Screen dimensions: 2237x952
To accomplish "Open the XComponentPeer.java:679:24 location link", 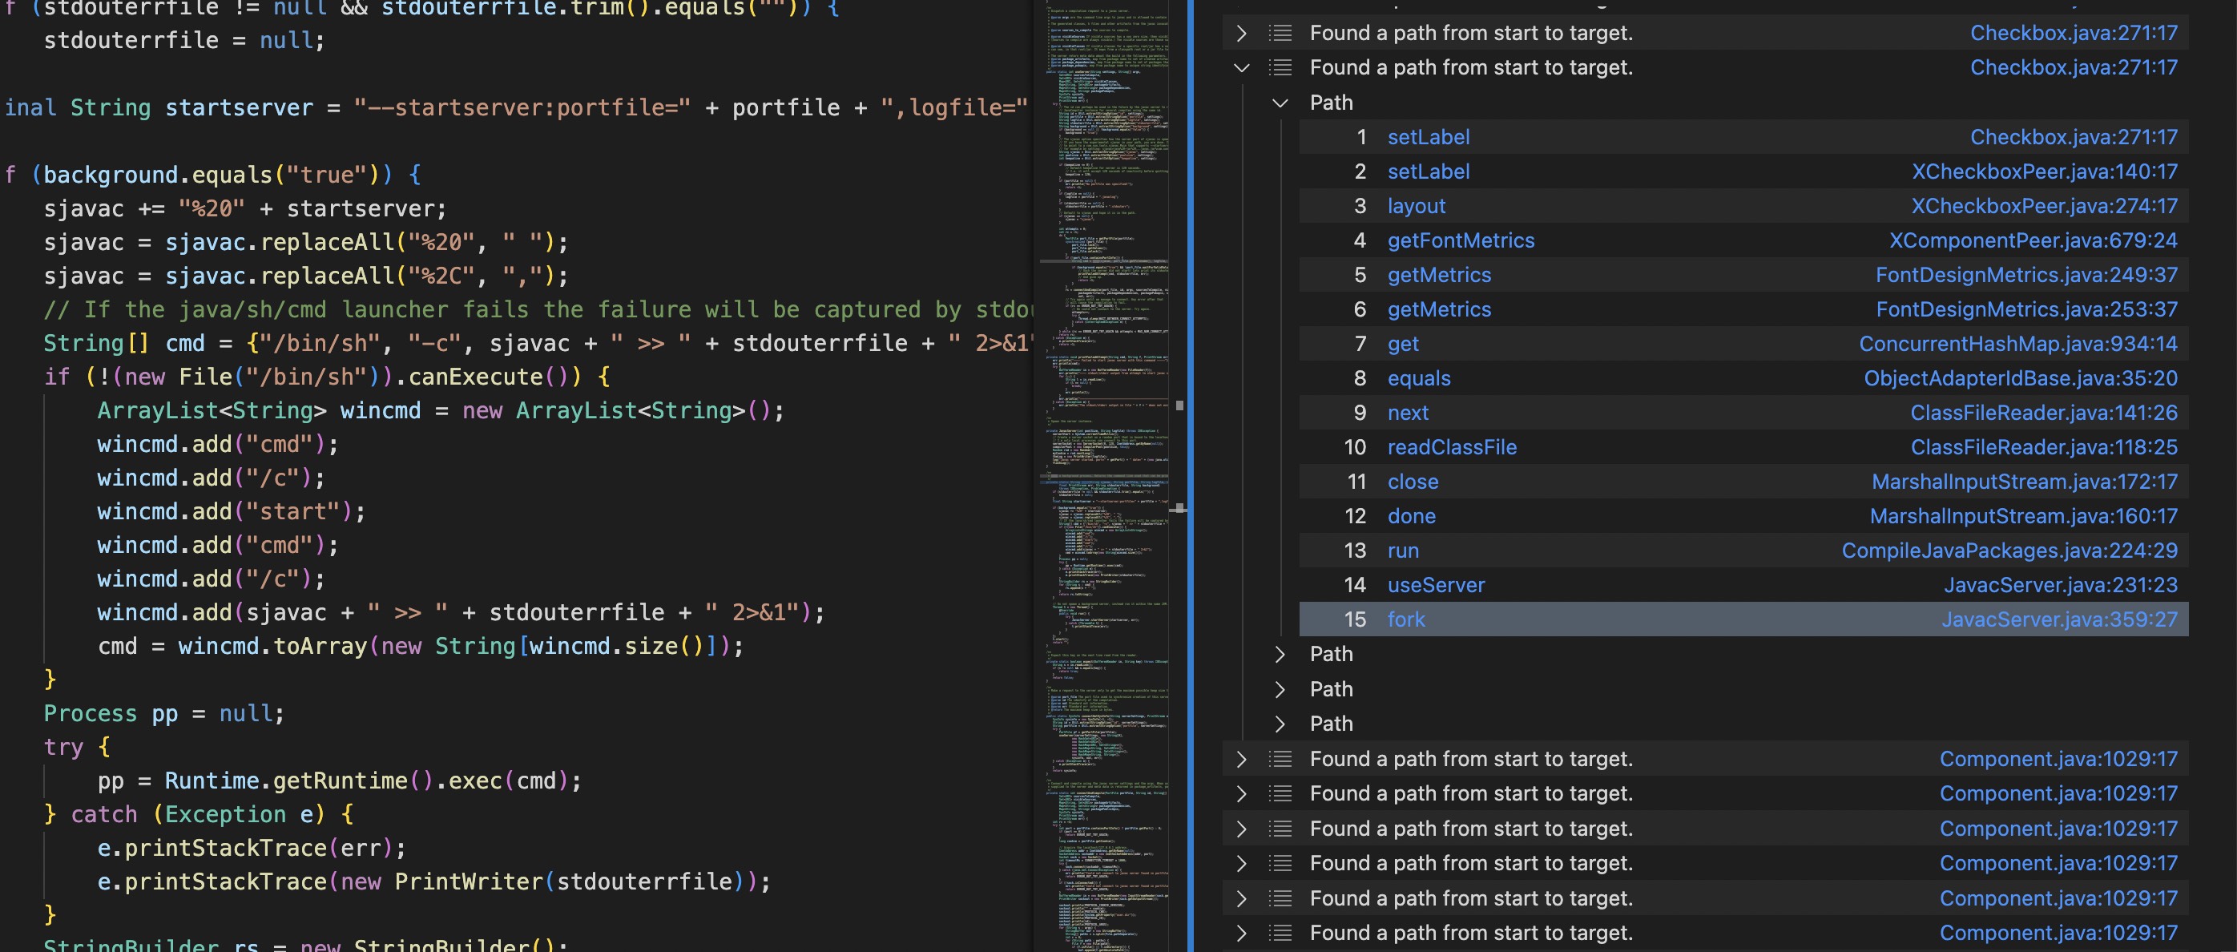I will click(2033, 240).
